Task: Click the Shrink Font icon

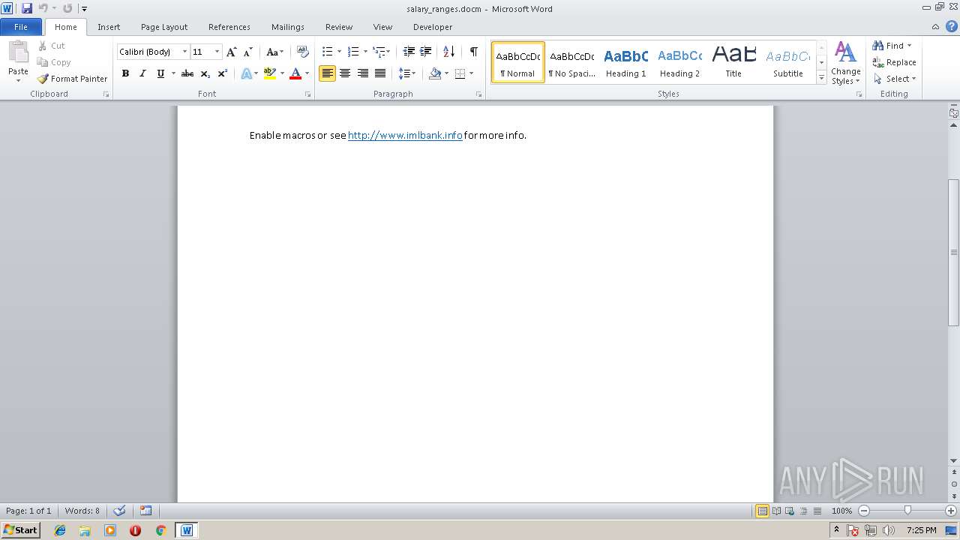Action: point(247,52)
